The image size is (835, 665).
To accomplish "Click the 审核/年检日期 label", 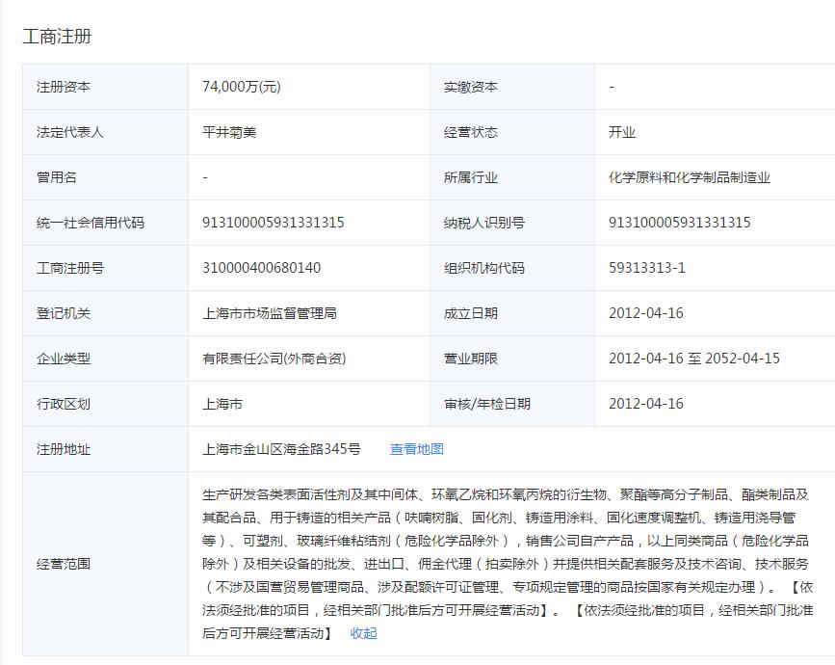I will (x=486, y=404).
